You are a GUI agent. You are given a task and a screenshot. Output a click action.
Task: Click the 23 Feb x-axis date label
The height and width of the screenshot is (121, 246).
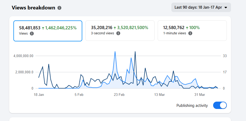119,95
